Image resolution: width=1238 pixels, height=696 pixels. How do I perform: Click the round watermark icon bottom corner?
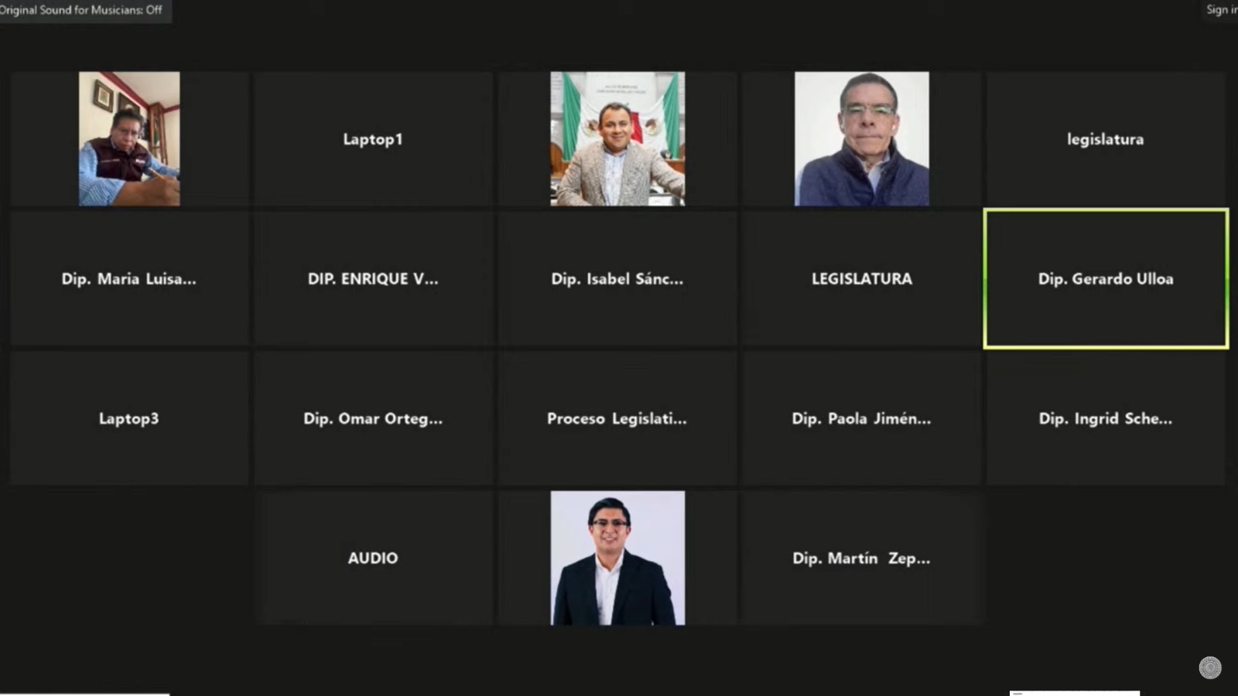tap(1210, 667)
